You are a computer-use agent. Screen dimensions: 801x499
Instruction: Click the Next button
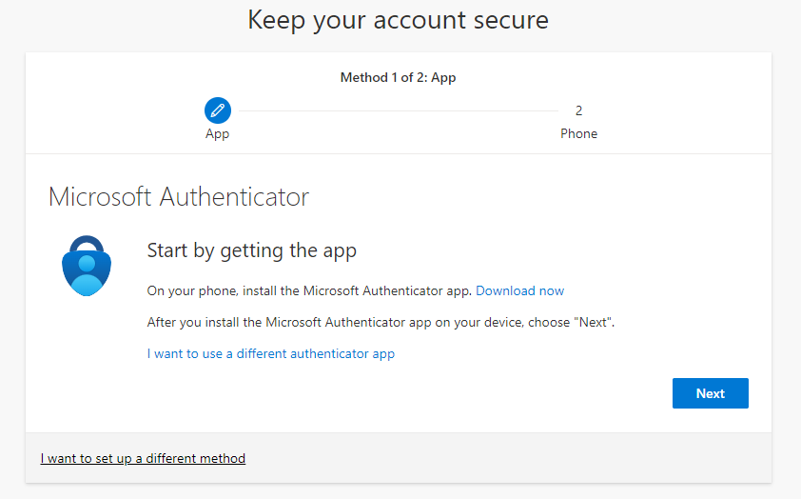point(710,393)
